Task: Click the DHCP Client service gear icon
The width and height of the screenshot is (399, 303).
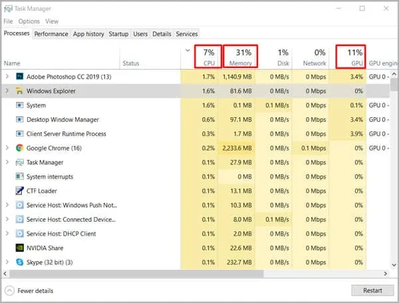Action: (x=19, y=234)
